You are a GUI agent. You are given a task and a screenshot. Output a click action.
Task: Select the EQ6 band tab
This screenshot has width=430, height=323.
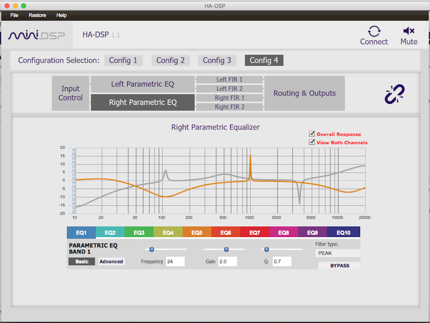click(x=226, y=233)
